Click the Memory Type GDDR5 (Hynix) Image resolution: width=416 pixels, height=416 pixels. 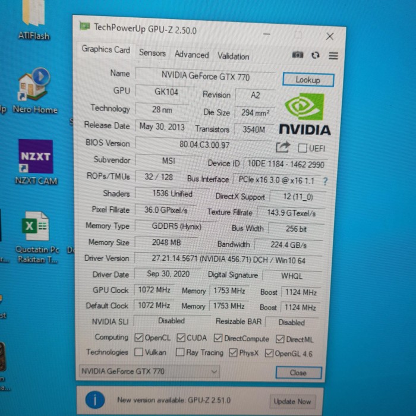pyautogui.click(x=177, y=226)
